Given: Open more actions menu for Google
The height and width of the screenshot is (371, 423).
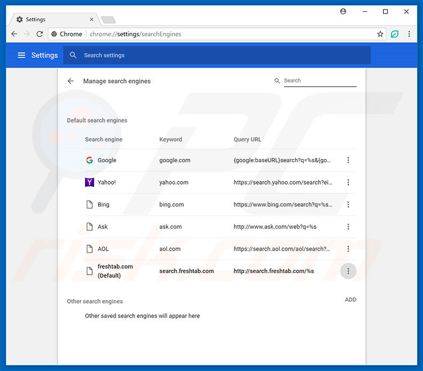Looking at the screenshot, I should tap(348, 160).
